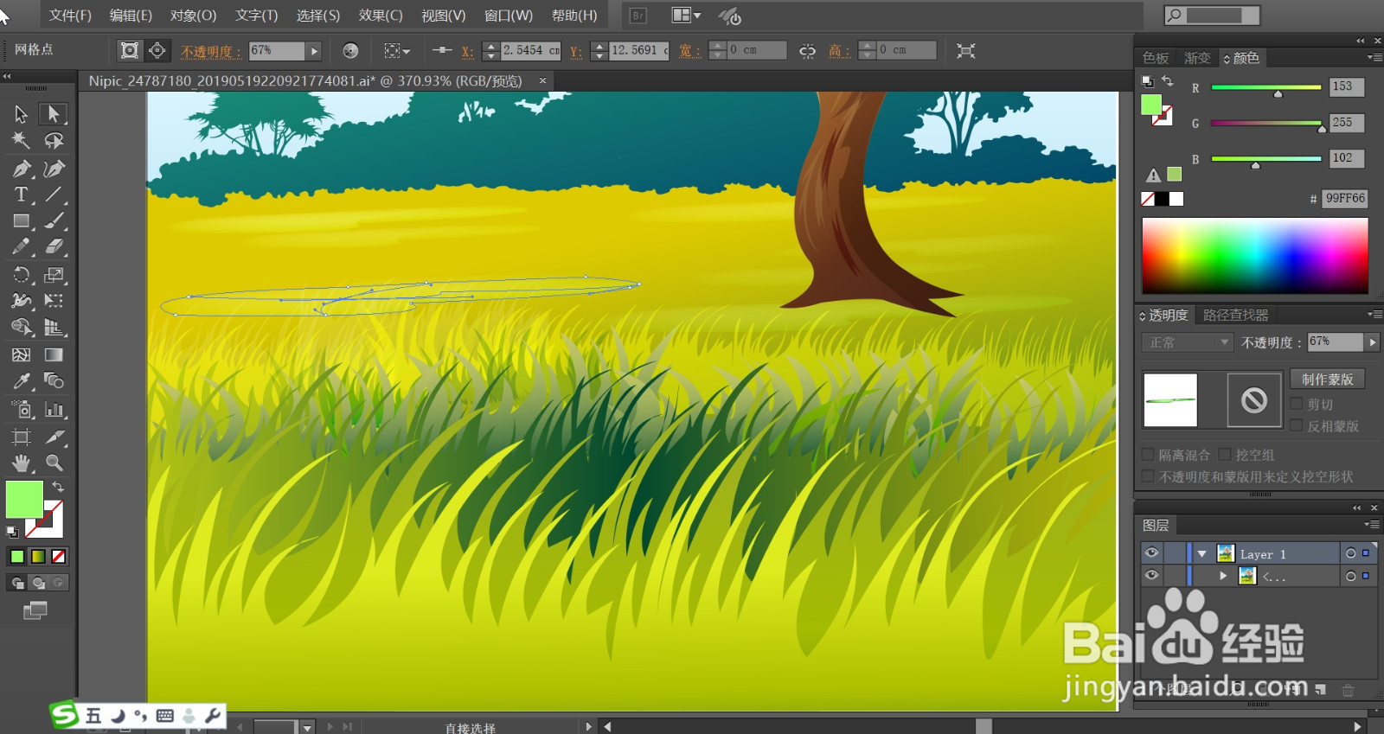The height and width of the screenshot is (734, 1384).
Task: Toggle visibility eye of Layer 1
Action: pyautogui.click(x=1151, y=552)
